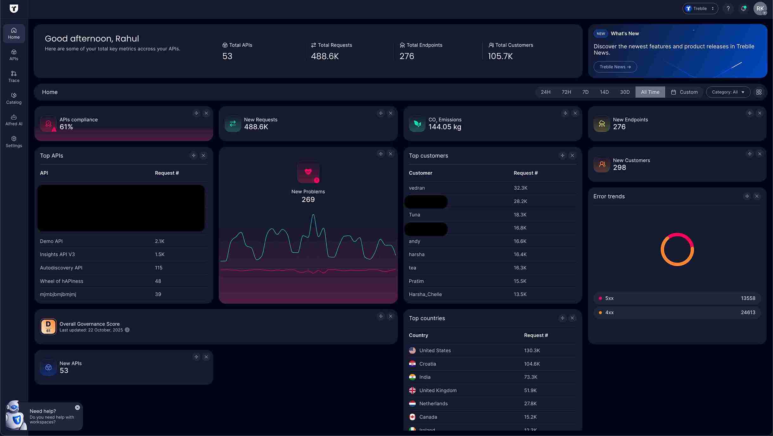Click the Treblle News button

pyautogui.click(x=615, y=67)
